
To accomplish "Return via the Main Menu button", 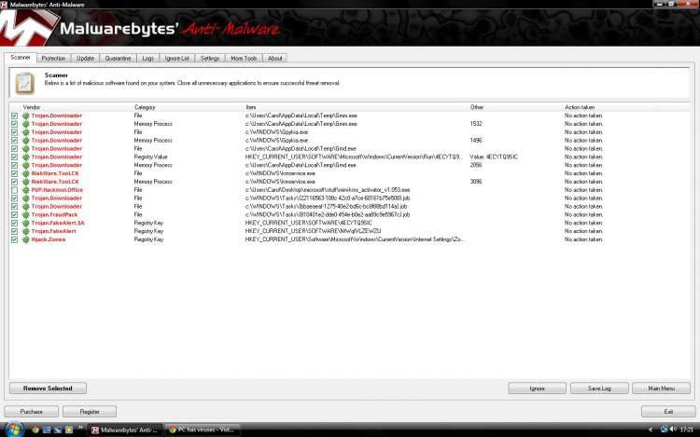I will (661, 389).
